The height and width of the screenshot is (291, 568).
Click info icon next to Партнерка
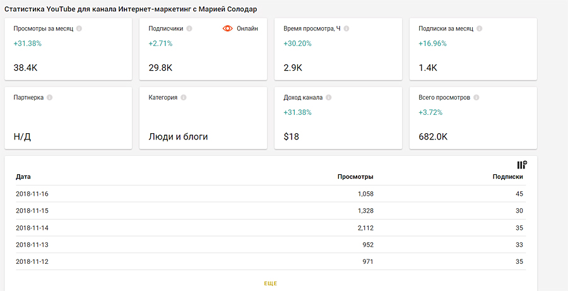point(49,98)
